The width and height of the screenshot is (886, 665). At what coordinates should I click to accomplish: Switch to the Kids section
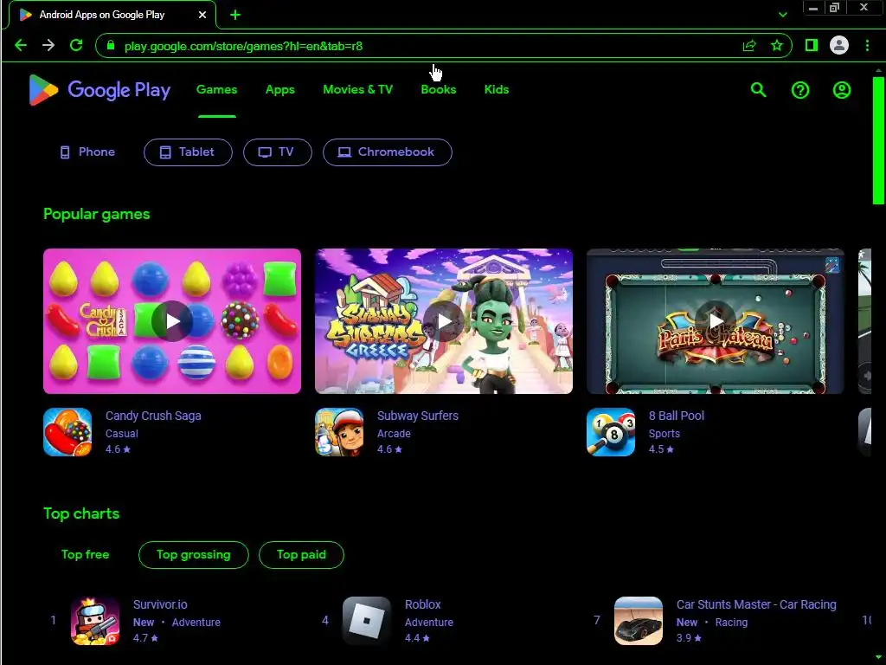tap(497, 89)
